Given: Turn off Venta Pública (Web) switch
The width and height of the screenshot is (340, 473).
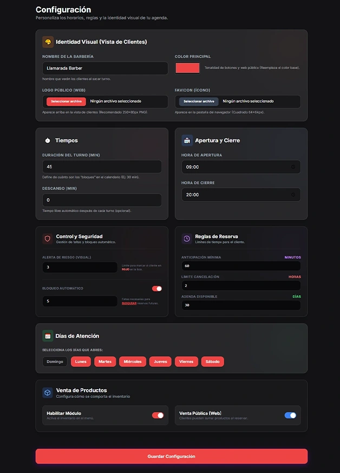Looking at the screenshot, I should click(x=290, y=415).
